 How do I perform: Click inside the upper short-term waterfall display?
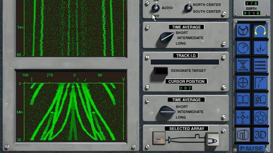pyautogui.click(x=74, y=28)
